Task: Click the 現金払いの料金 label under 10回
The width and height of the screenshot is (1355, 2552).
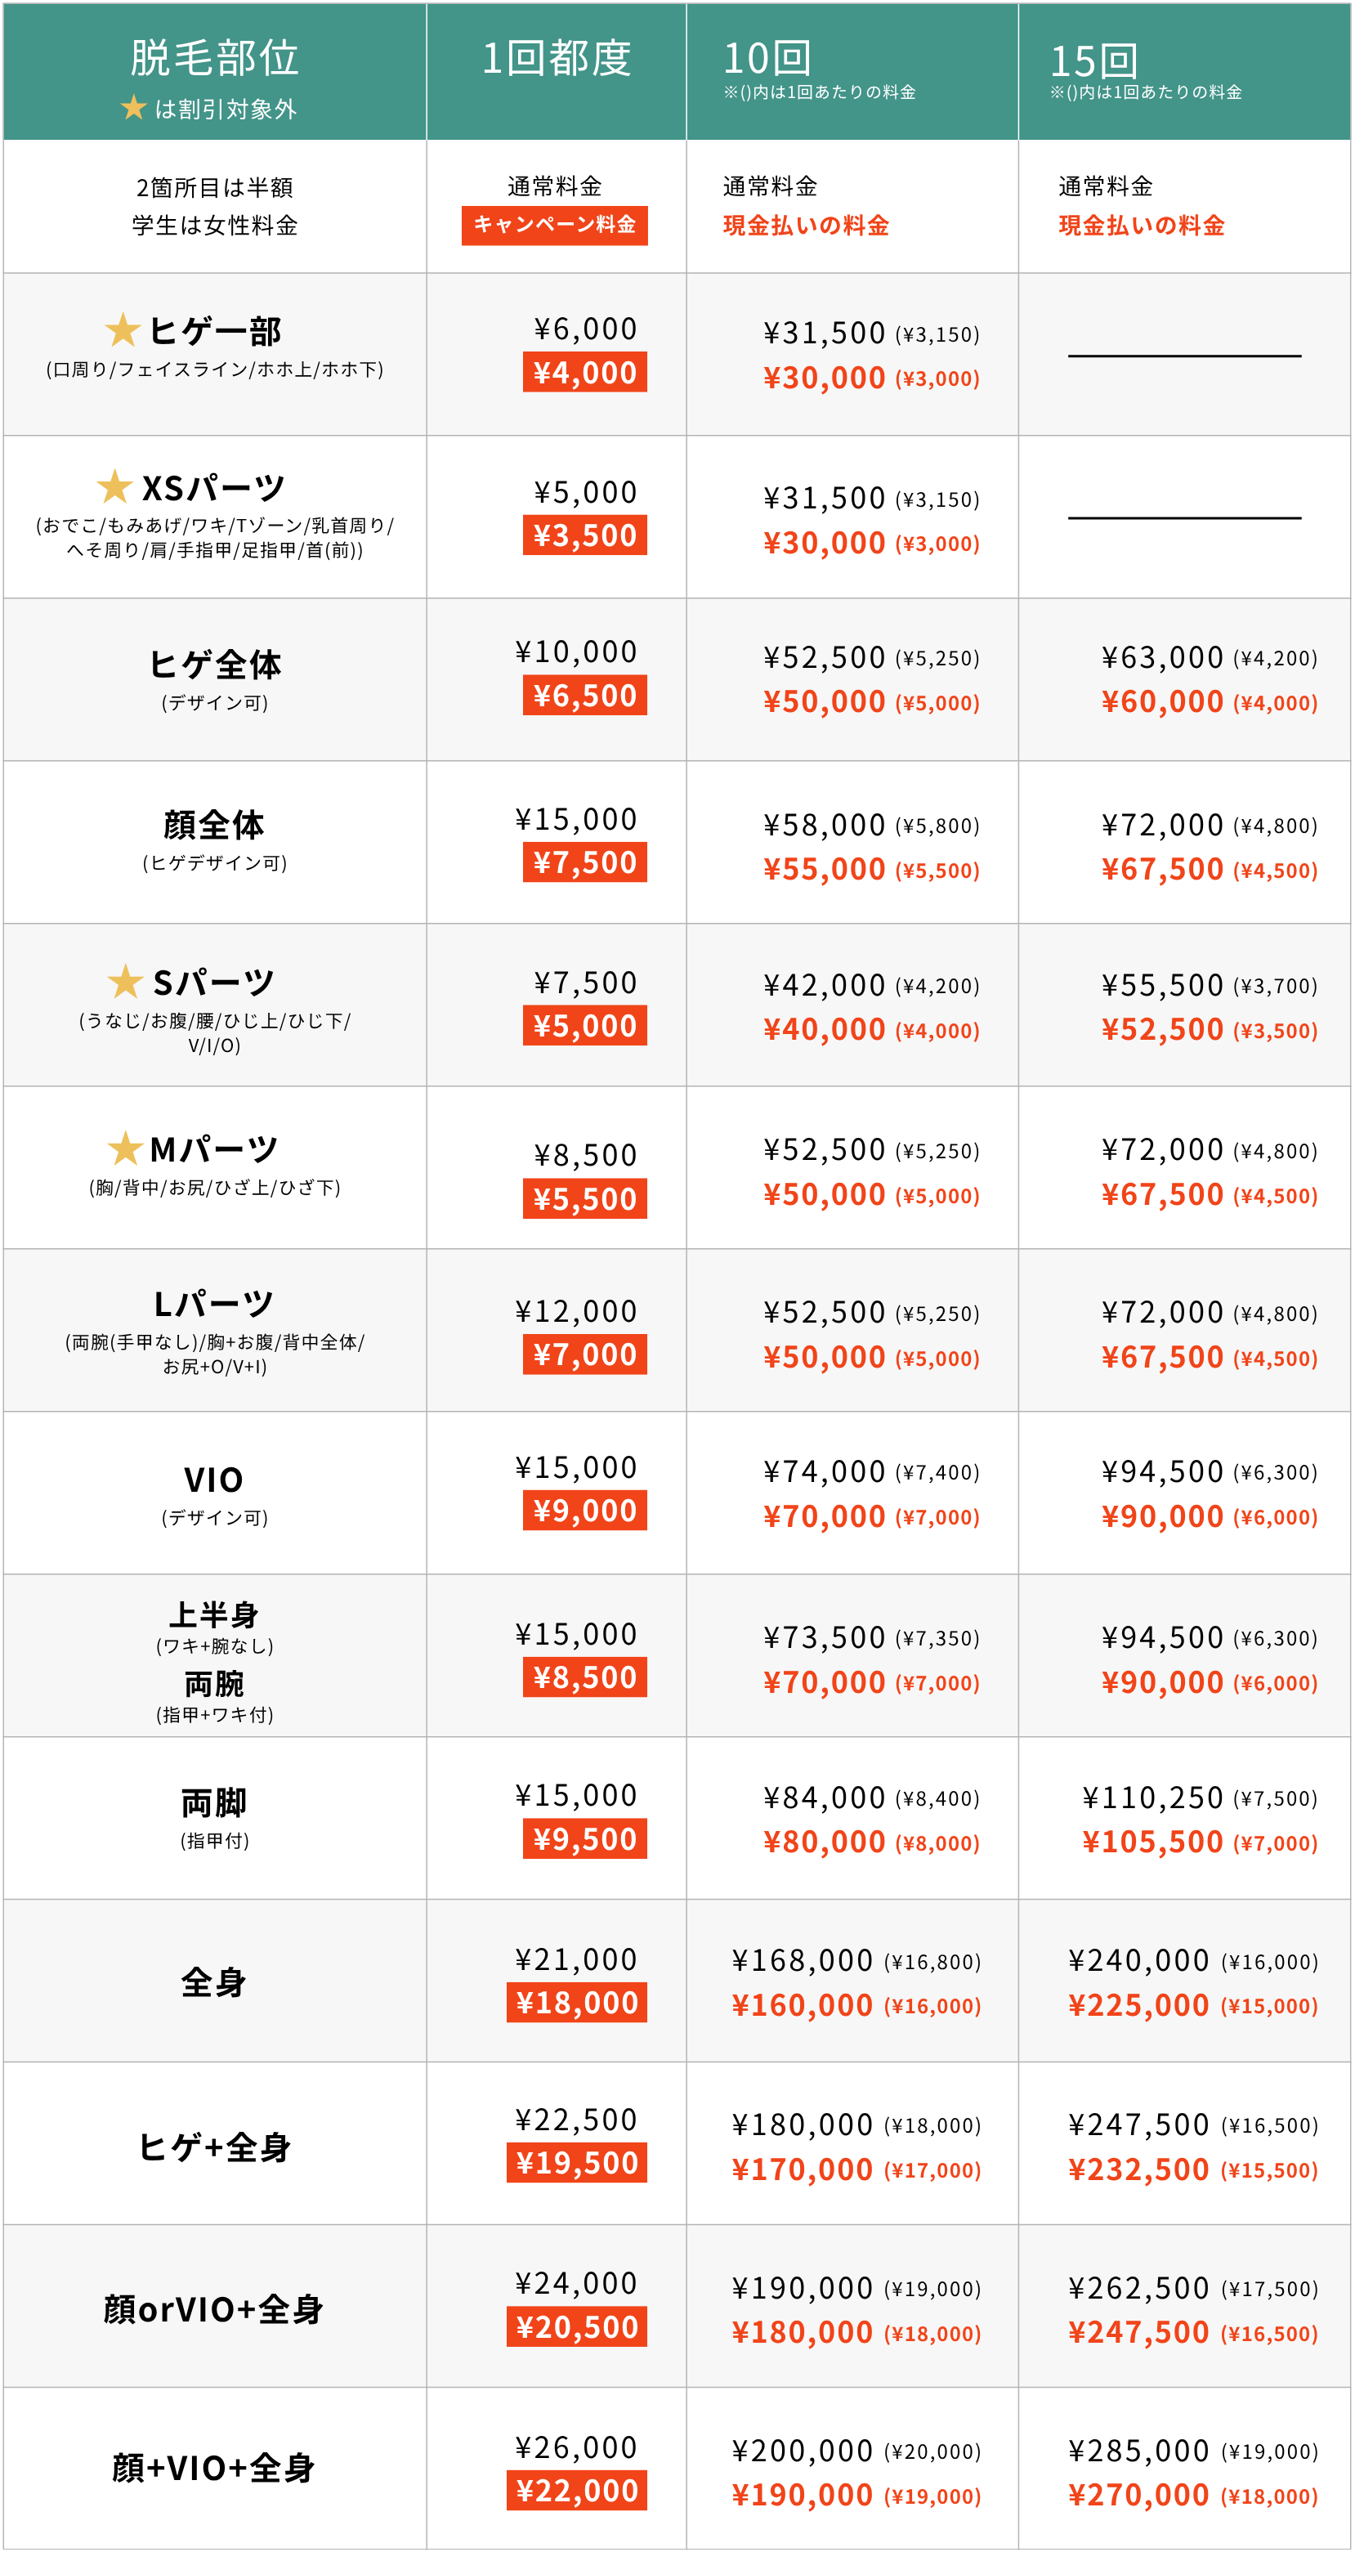Action: [807, 226]
